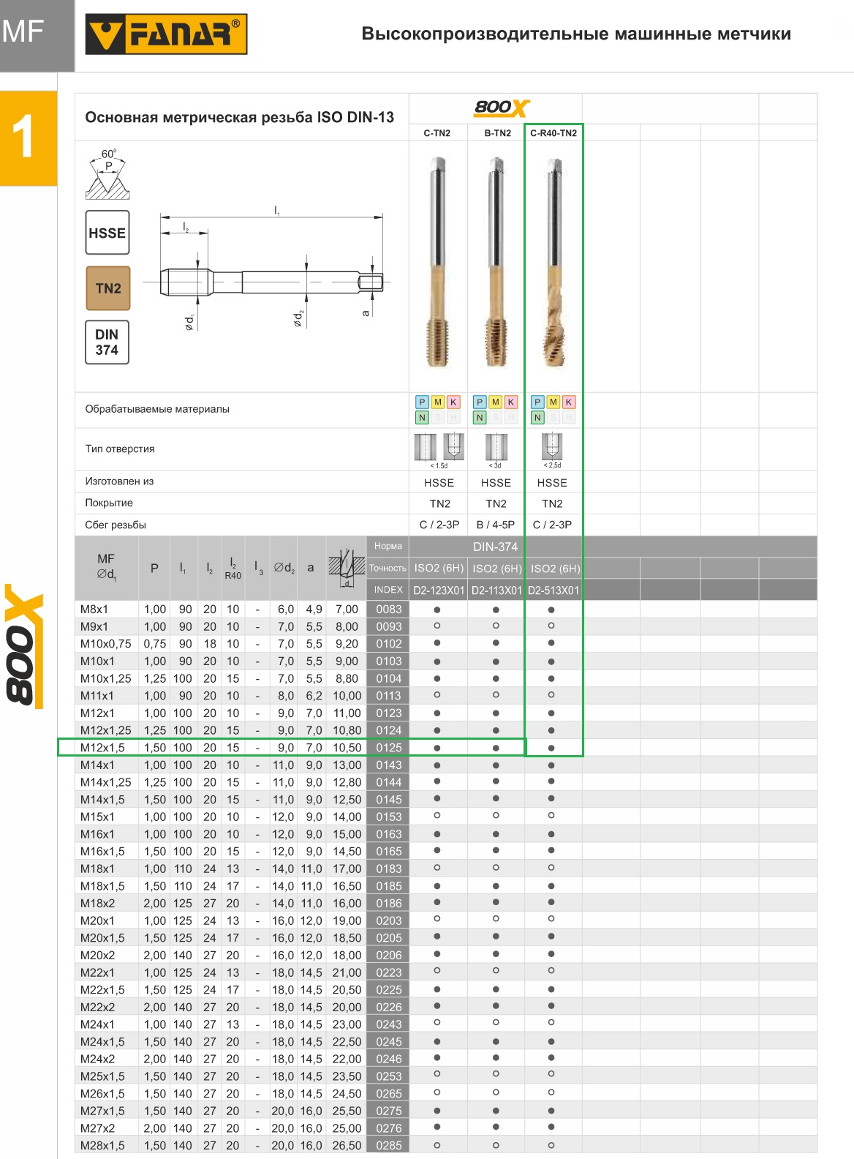Click index code D2-123X01
The width and height of the screenshot is (854, 1159).
[x=439, y=590]
